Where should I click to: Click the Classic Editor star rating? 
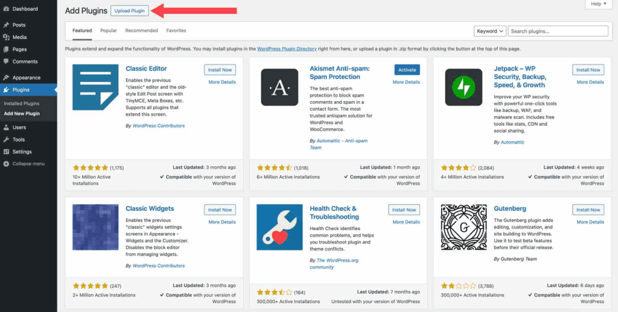pyautogui.click(x=91, y=167)
